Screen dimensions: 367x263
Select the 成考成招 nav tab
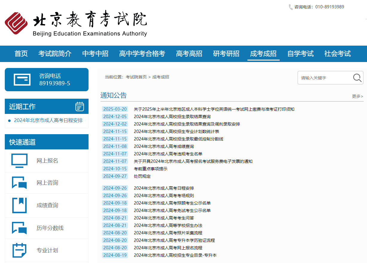263,54
